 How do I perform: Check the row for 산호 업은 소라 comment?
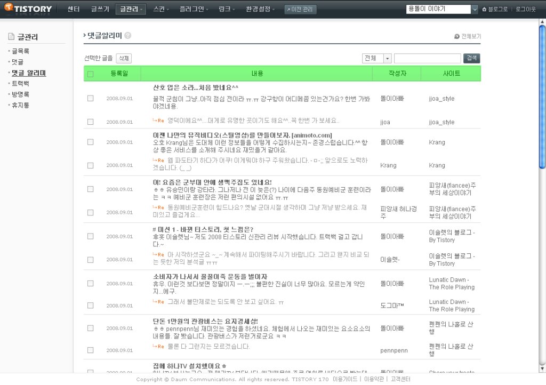[x=91, y=99]
